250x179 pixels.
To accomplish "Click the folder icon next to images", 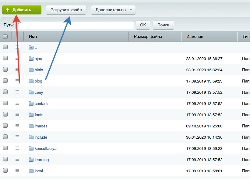I will (x=31, y=126).
